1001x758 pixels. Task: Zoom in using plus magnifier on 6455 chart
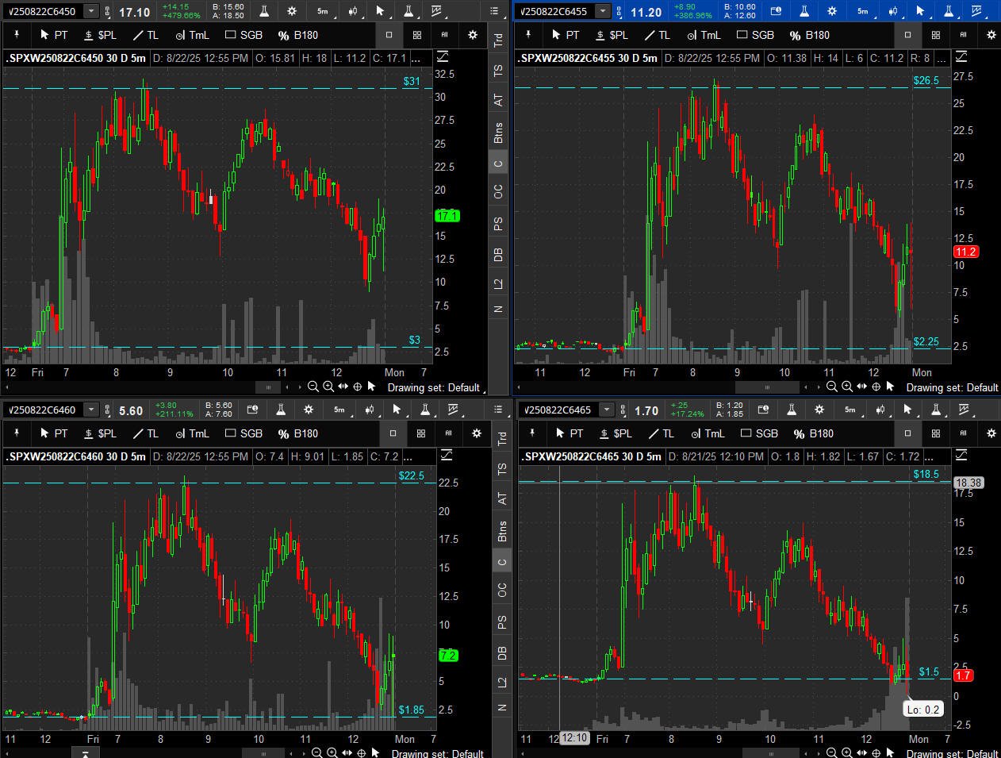pyautogui.click(x=846, y=387)
